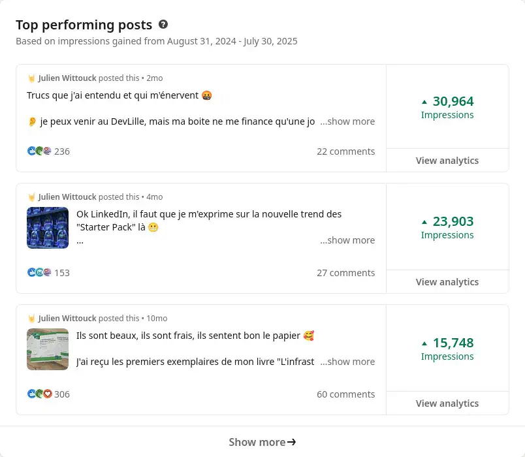Click reaction icons on the 306-reactions post
Viewport: 525px width, 457px height.
[x=39, y=394]
